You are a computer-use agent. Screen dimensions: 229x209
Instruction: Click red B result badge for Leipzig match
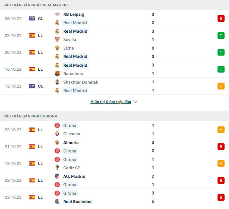click(221, 19)
